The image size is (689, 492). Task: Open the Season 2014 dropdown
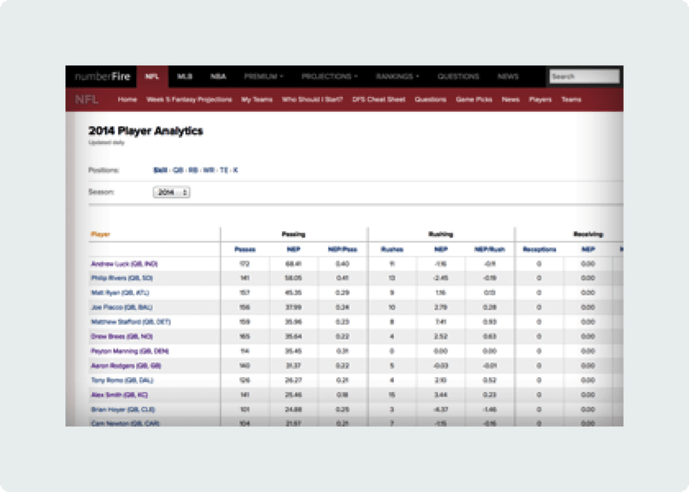[x=172, y=192]
